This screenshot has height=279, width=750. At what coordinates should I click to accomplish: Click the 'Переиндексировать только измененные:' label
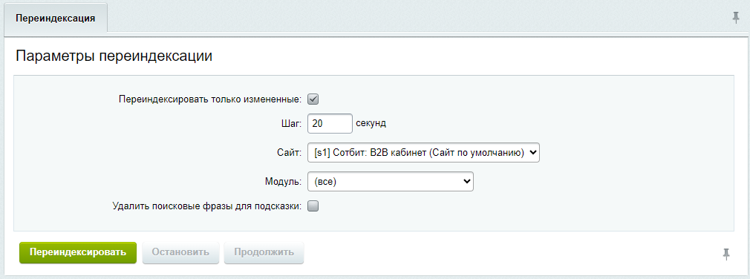210,99
